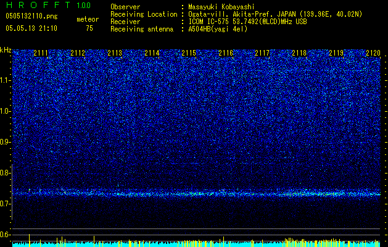Image resolution: width=388 pixels, height=247 pixels.
Task: Click the 'Receiving Location' label
Action: 144,14
